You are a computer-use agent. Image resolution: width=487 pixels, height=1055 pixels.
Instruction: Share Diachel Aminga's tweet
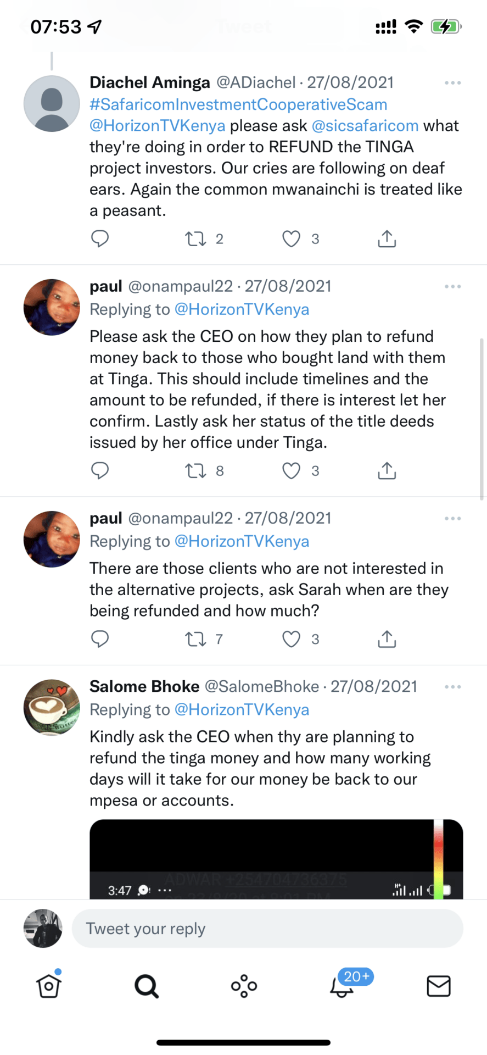387,238
